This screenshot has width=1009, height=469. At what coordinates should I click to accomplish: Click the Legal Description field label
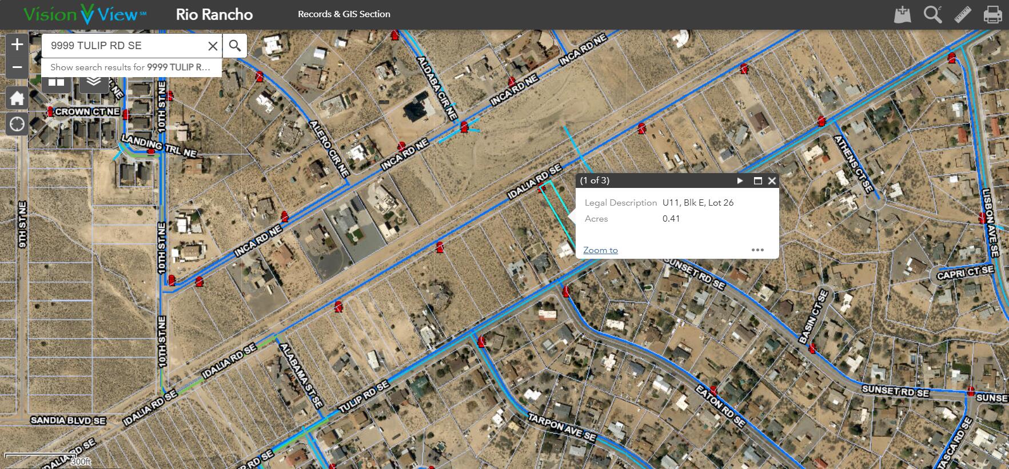(621, 203)
